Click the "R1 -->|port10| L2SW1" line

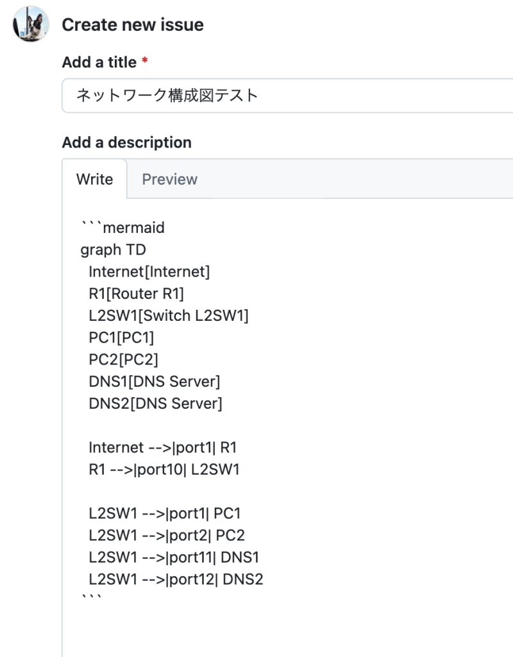164,469
